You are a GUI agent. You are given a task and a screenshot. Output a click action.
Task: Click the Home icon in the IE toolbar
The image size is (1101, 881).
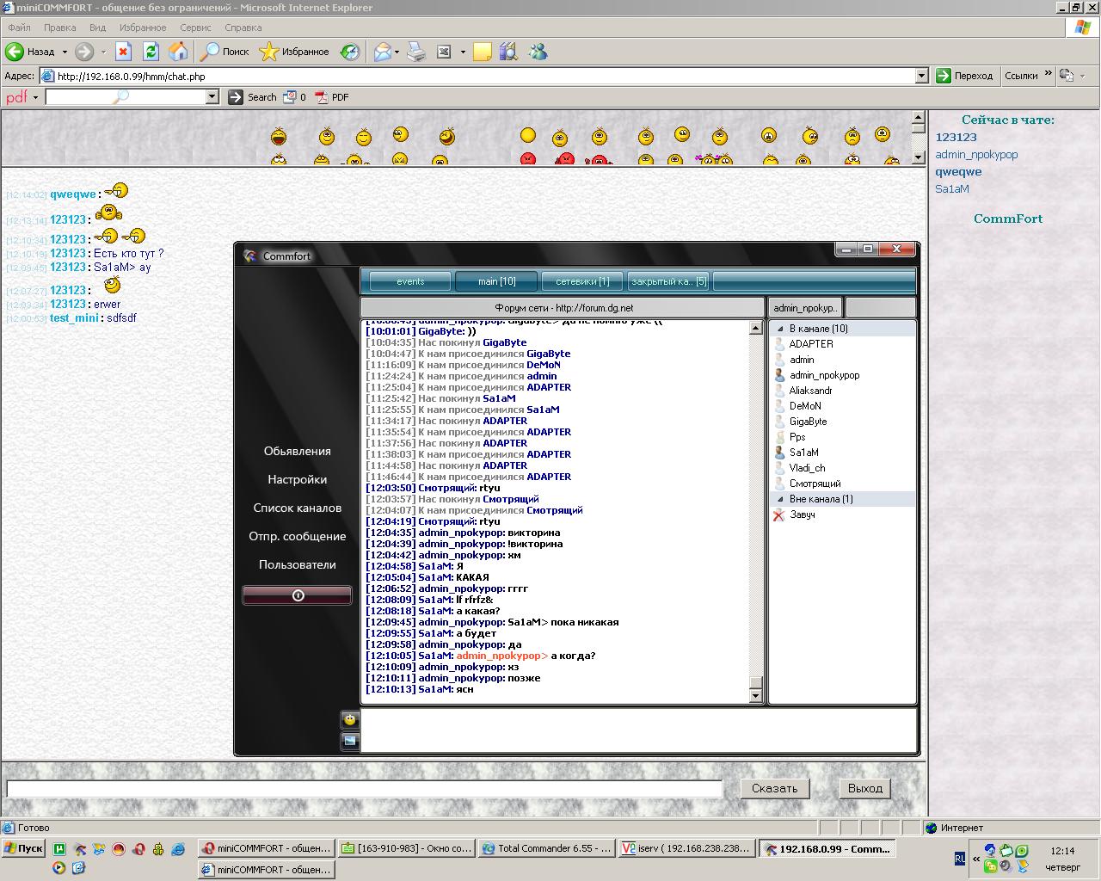pos(178,52)
